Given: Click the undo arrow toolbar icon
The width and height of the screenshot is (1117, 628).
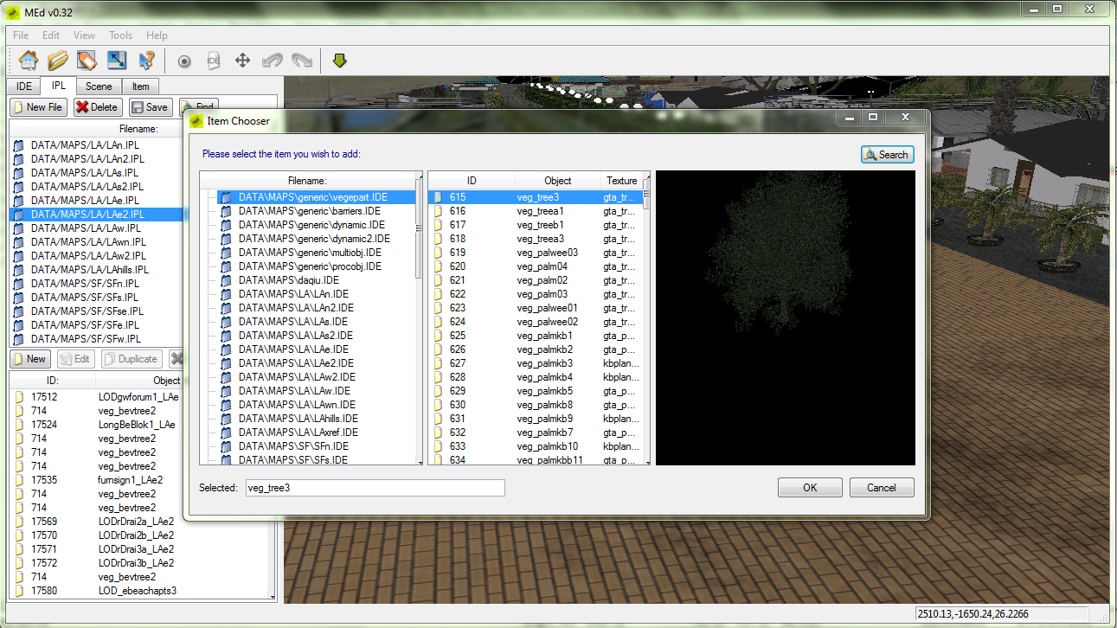Looking at the screenshot, I should 273,61.
